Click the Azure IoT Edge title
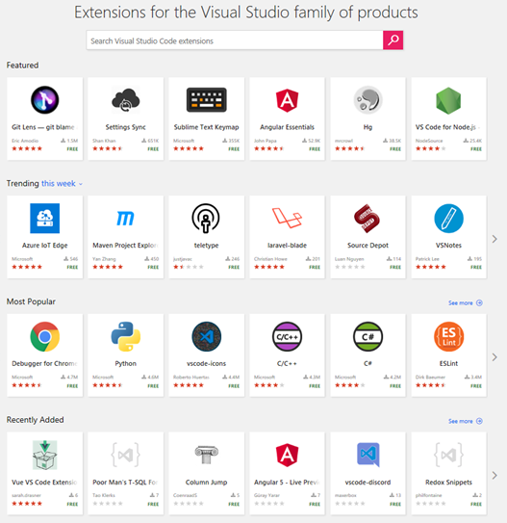 tap(44, 246)
